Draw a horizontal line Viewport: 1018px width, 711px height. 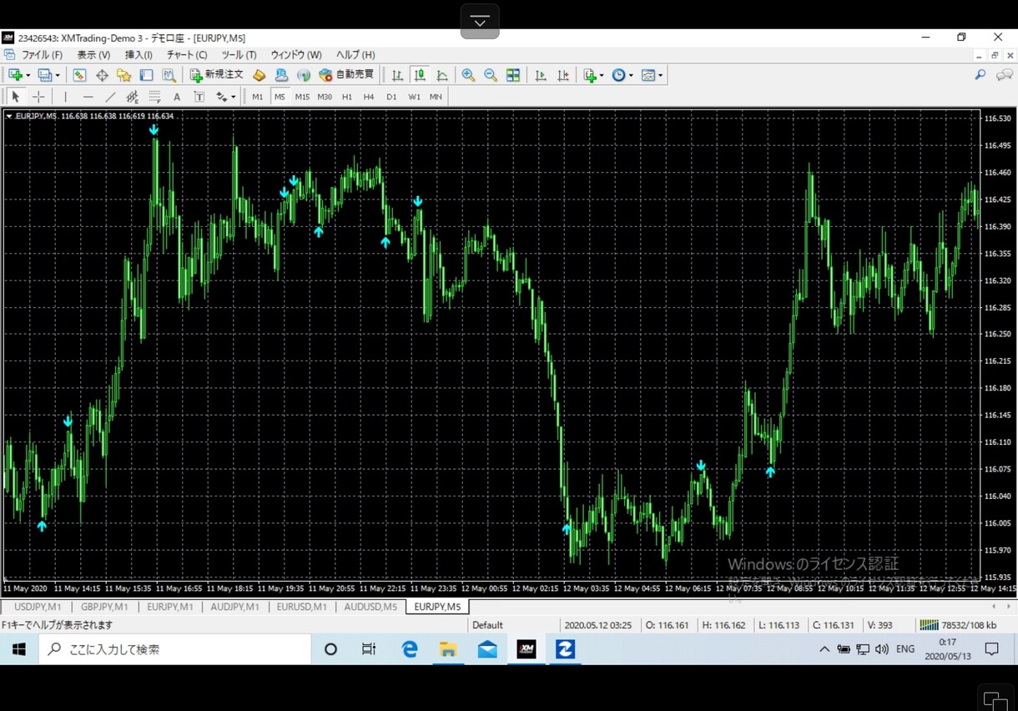coord(88,97)
